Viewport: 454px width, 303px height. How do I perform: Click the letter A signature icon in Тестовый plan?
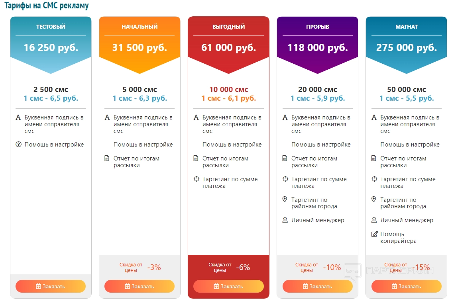coord(18,117)
